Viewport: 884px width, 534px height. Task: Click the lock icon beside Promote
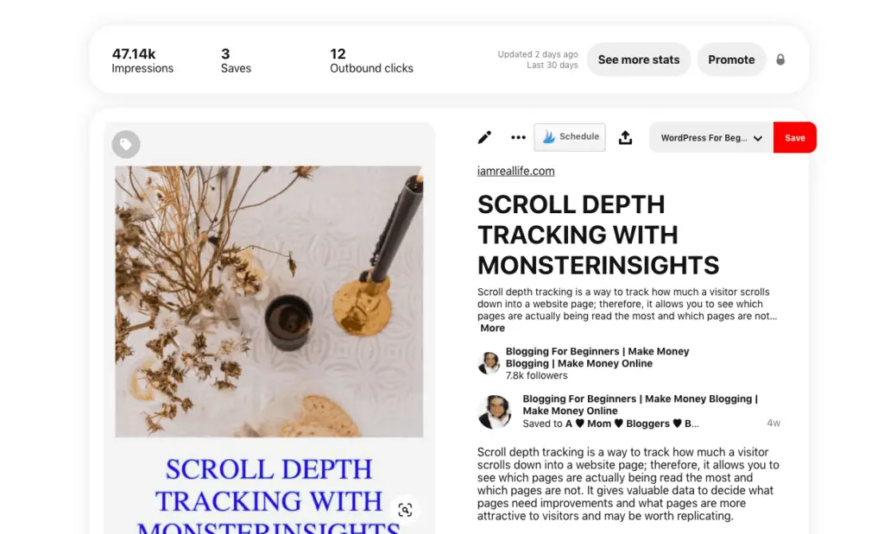click(x=780, y=60)
